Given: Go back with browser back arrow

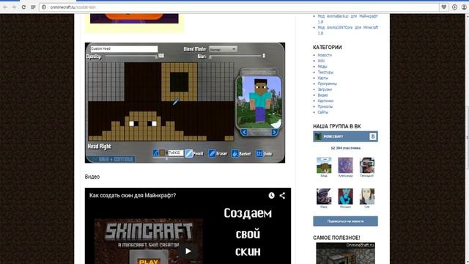Looking at the screenshot, I should [5, 7].
